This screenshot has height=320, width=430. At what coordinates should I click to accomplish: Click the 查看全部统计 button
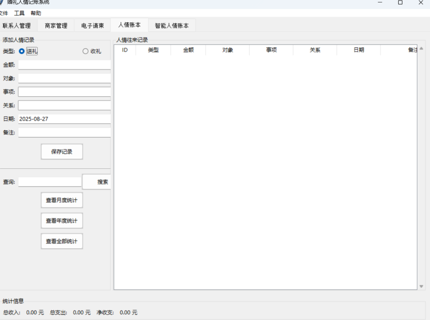coord(62,241)
